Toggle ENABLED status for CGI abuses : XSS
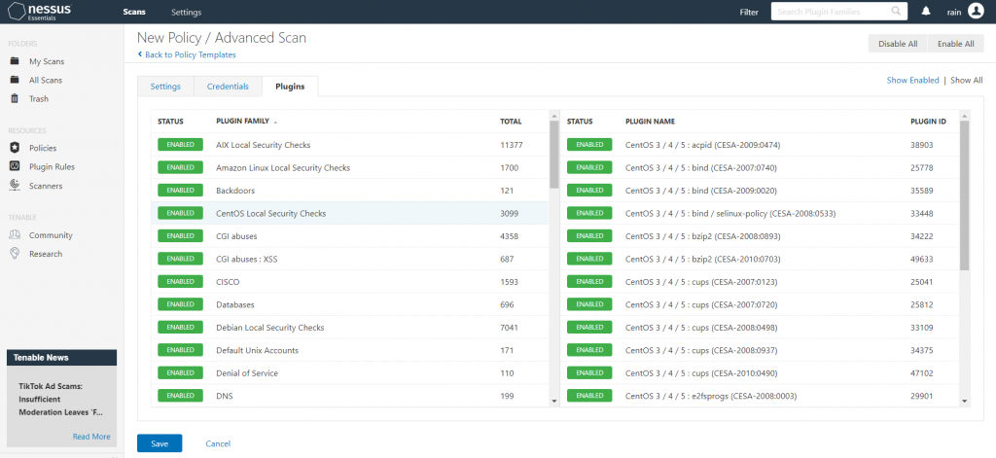The image size is (996, 458). [180, 260]
